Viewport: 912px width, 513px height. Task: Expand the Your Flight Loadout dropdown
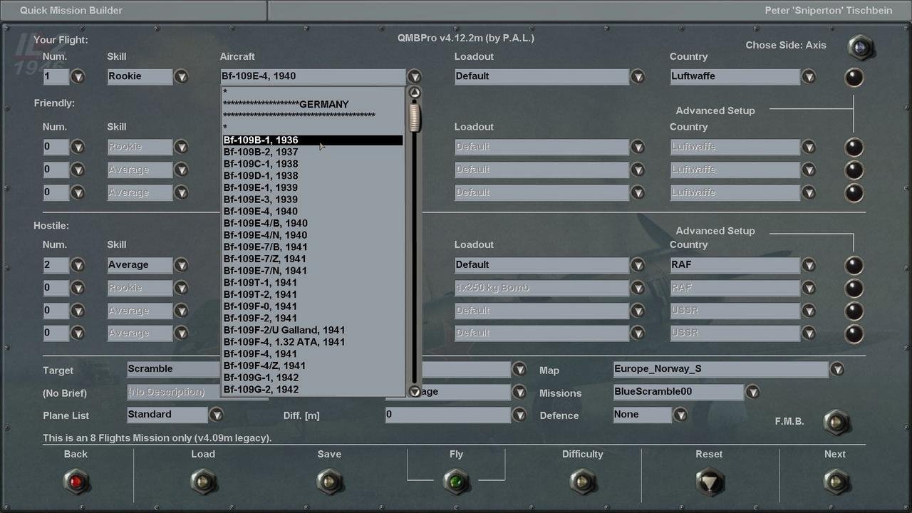(x=638, y=76)
